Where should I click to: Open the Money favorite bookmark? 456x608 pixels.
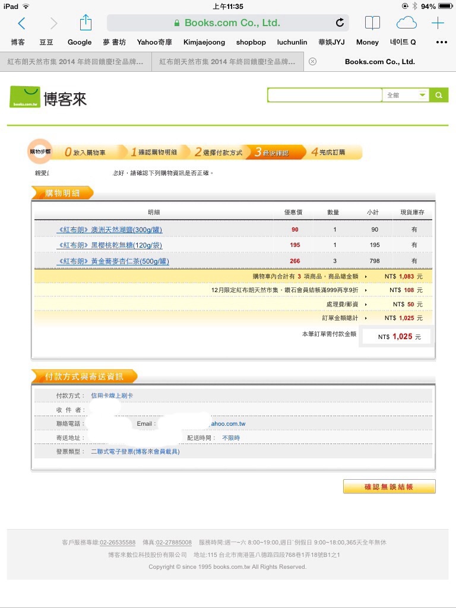pyautogui.click(x=367, y=42)
